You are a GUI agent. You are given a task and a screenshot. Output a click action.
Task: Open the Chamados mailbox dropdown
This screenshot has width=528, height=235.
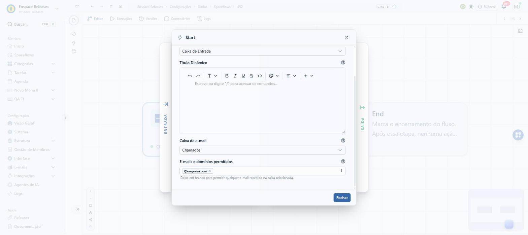point(262,150)
